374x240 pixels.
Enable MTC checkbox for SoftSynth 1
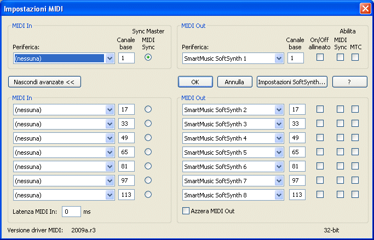(355, 57)
